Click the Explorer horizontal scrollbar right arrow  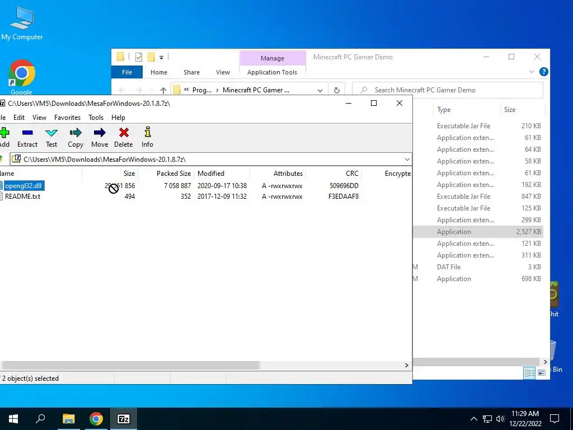coord(545,362)
